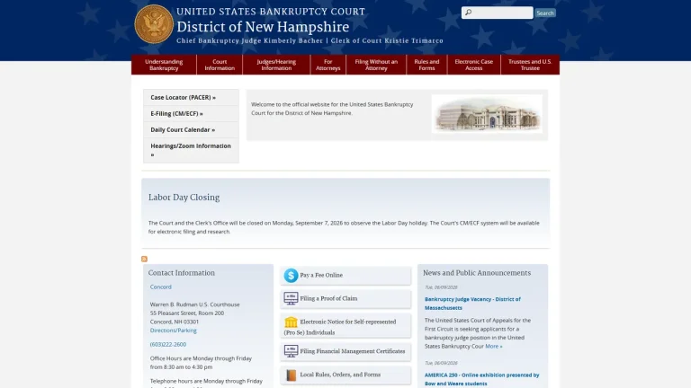Open E-Filing (CM/ECF) link
This screenshot has width=691, height=388.
[176, 113]
